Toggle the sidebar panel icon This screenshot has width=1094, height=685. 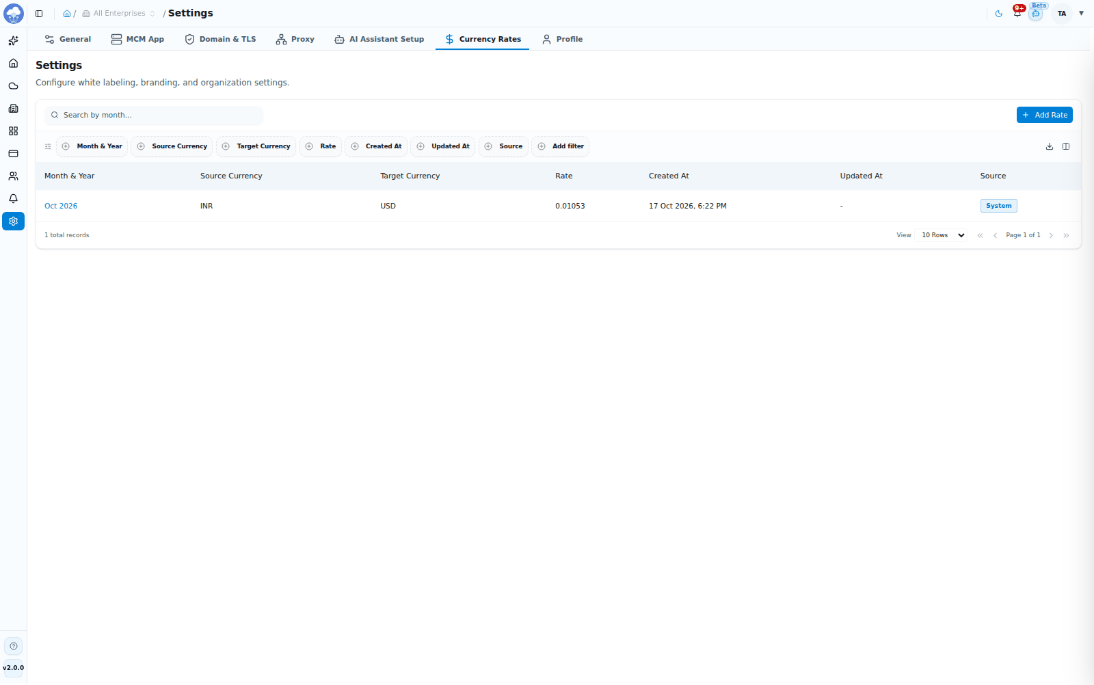tap(39, 14)
